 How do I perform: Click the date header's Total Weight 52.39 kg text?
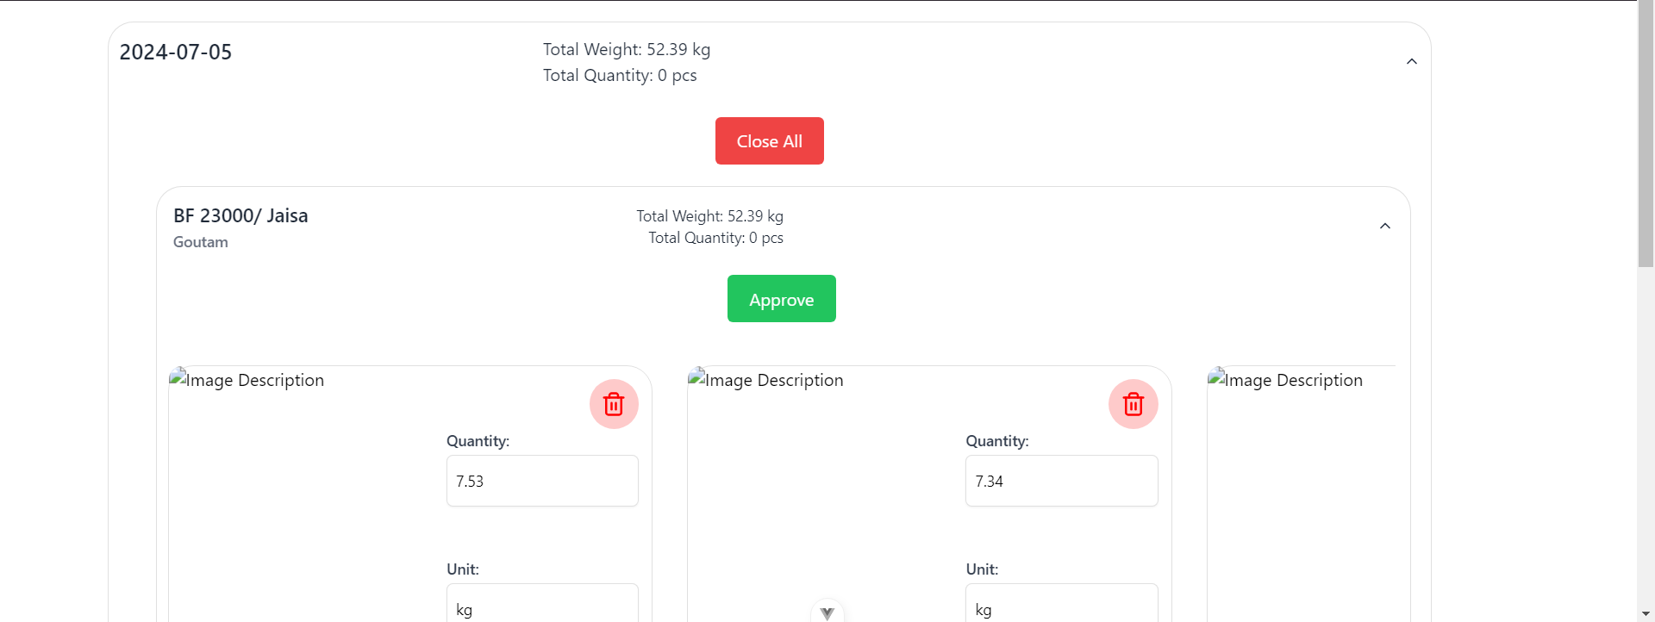click(x=626, y=50)
